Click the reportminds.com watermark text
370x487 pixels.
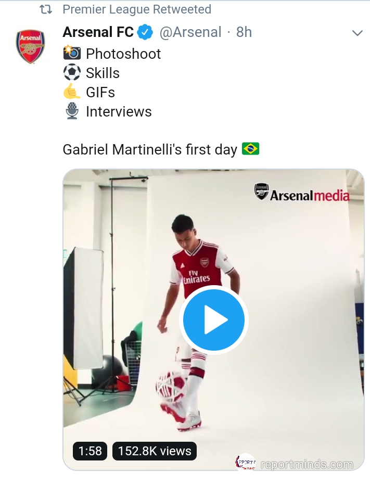pos(306,464)
